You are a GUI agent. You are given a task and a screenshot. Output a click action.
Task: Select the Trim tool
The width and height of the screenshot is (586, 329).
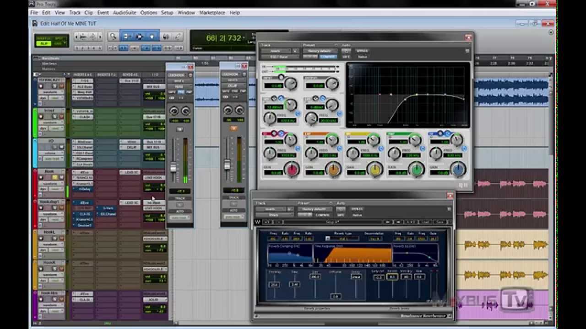[x=127, y=37]
